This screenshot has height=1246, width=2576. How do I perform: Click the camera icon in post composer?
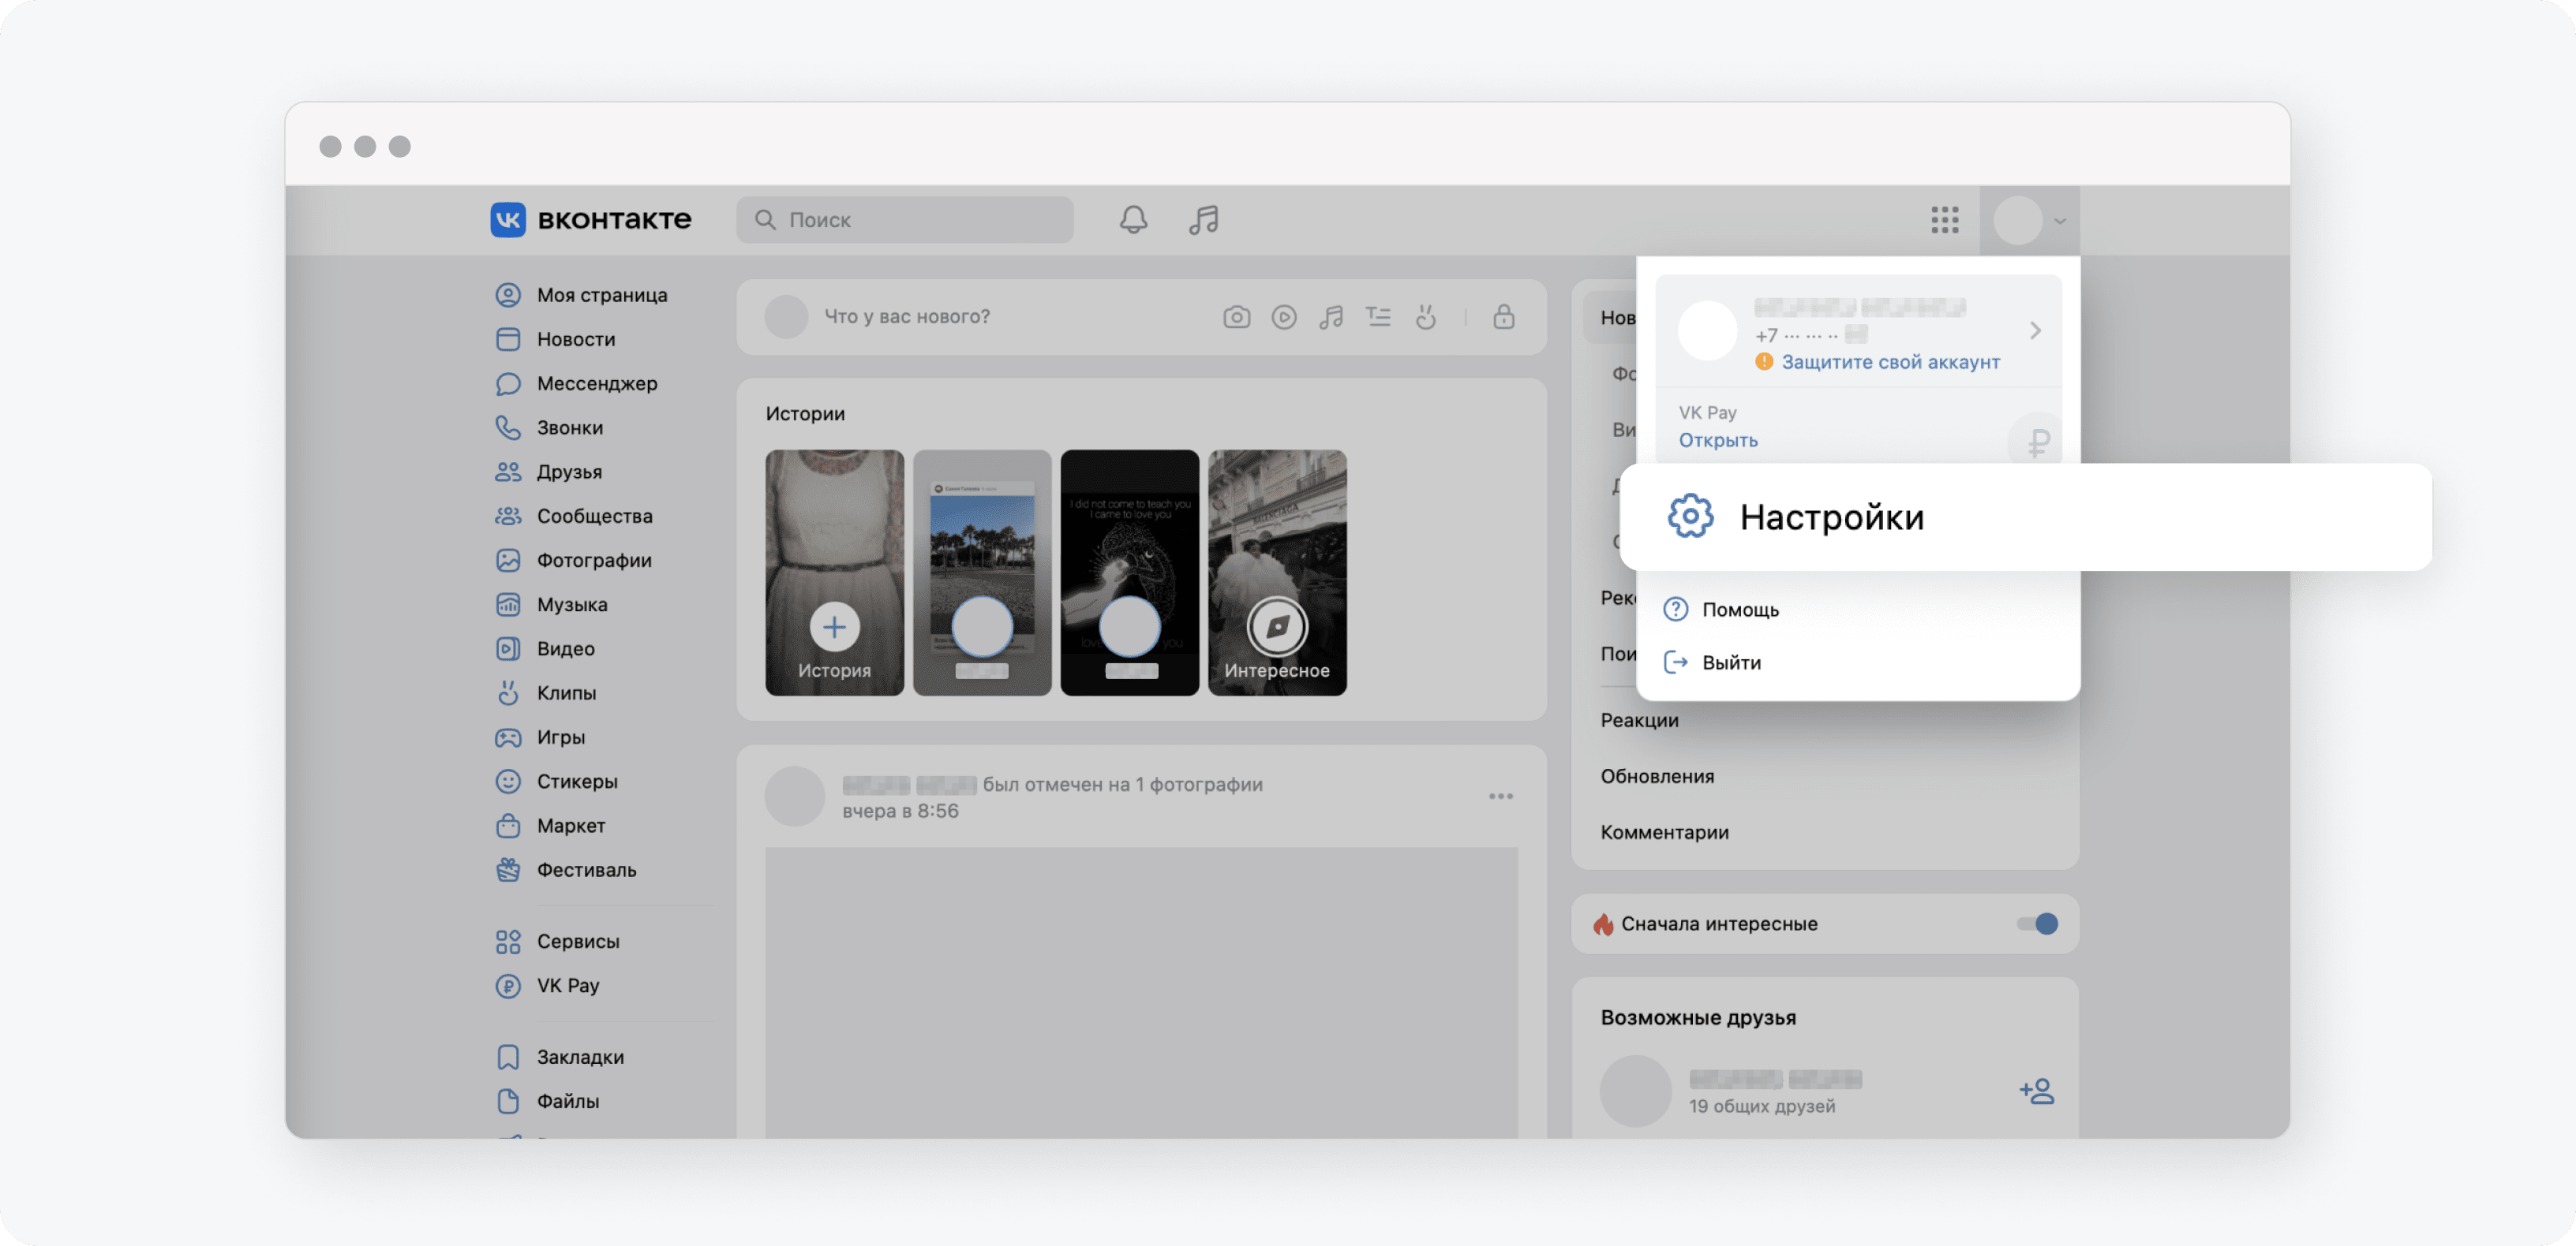(x=1236, y=318)
